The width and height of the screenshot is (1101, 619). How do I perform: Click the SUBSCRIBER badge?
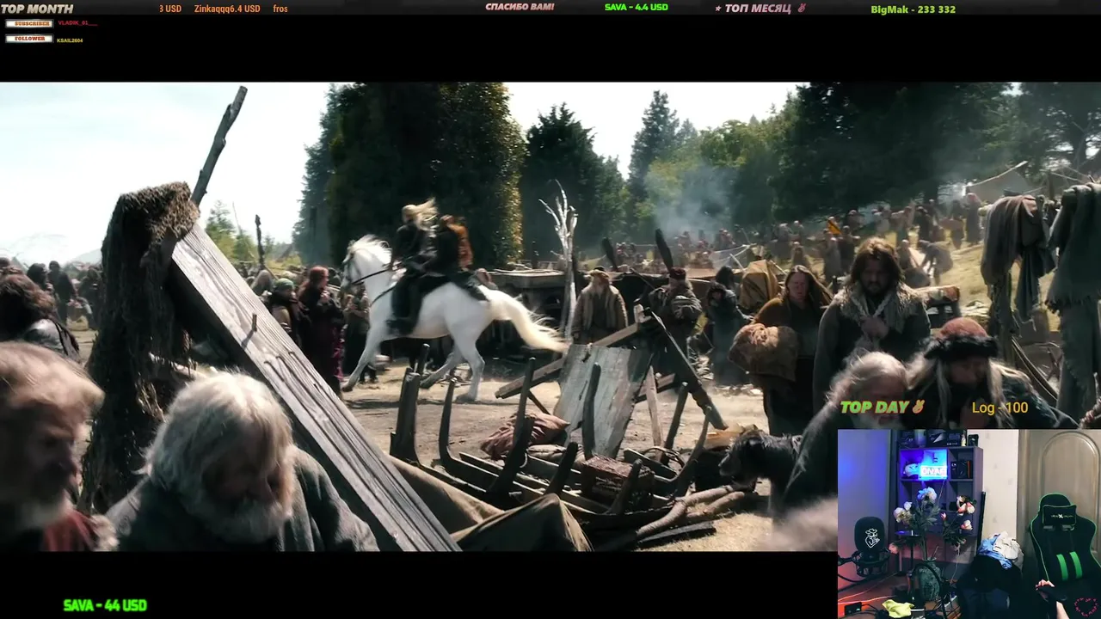tap(29, 23)
